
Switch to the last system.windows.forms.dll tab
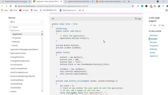pyautogui.click(x=110, y=2)
